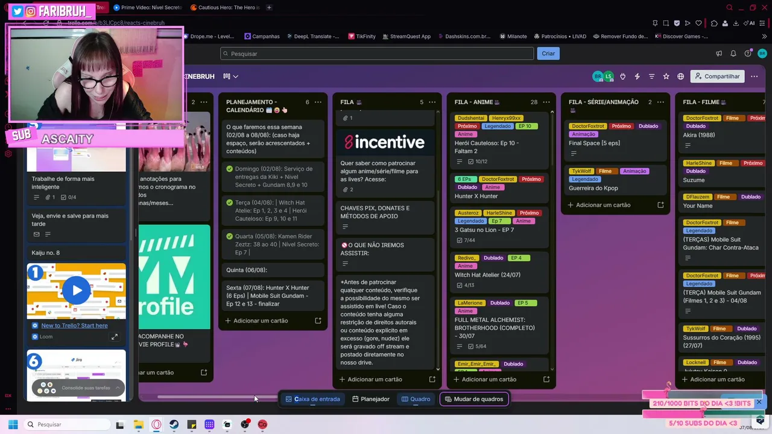This screenshot has height=434, width=772.
Task: Open browser extensions puzzle icon
Action: (714, 23)
